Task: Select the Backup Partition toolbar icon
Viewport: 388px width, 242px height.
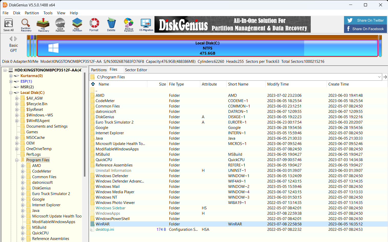Action: (x=129, y=25)
